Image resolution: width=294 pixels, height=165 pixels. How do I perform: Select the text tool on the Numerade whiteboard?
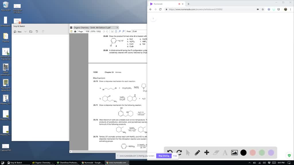[x=225, y=153]
